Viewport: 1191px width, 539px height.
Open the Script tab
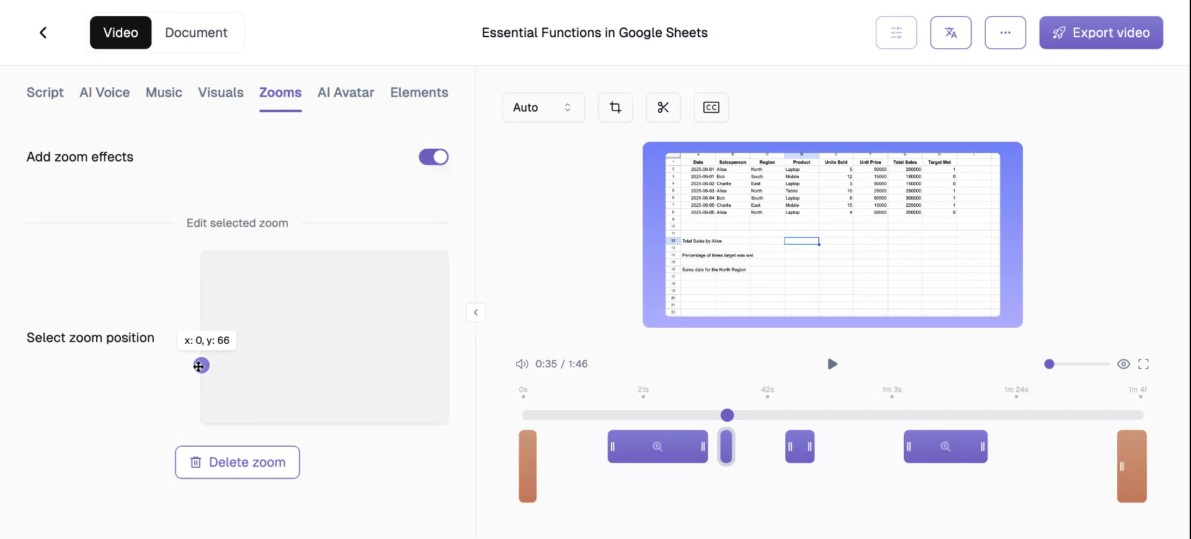[45, 92]
